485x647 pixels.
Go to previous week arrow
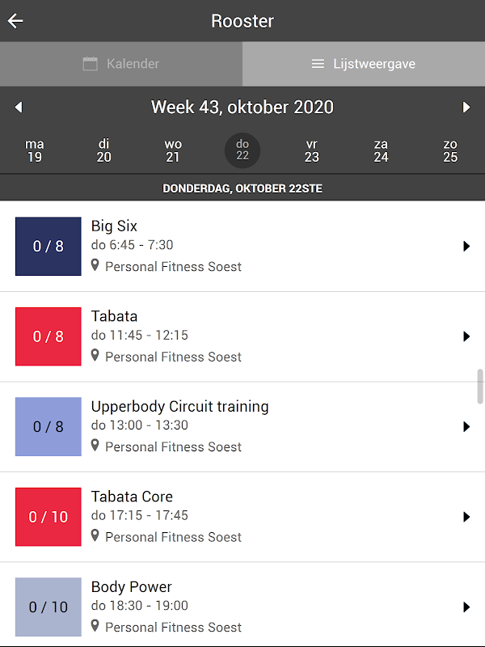pos(19,108)
